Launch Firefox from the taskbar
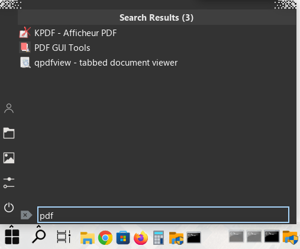 (141, 238)
